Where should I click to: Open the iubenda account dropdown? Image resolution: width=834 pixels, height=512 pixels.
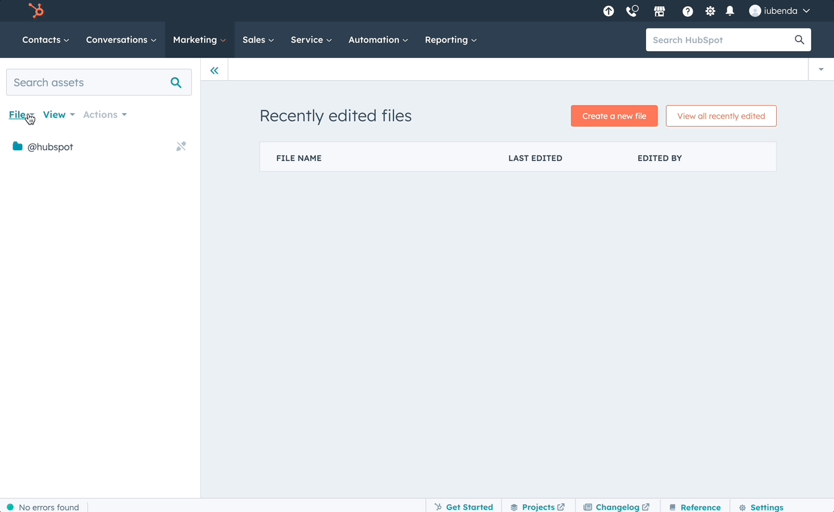(x=779, y=11)
